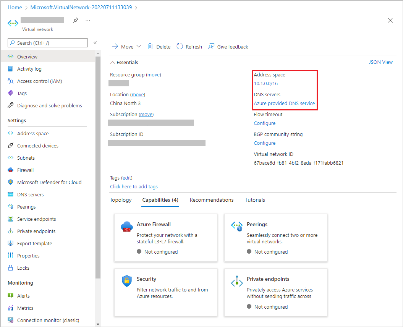Open the Peerings capability card title
Viewport: 403px width, 327px height.
257,224
